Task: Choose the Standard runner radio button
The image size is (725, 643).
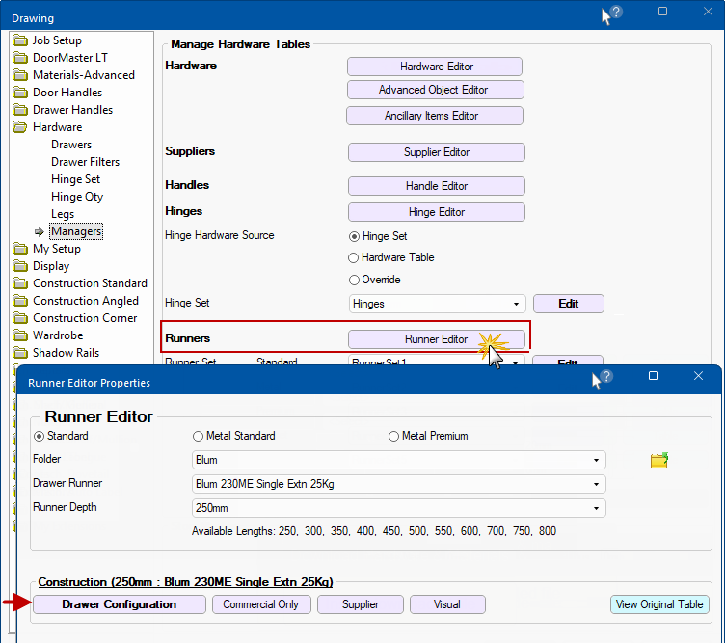Action: coord(40,437)
